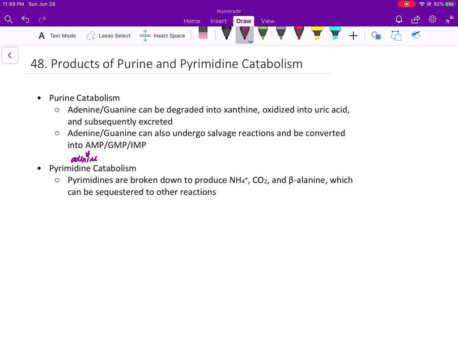Click the undo arrow

coord(25,19)
